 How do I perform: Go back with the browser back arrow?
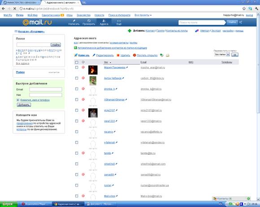[x=4, y=8]
